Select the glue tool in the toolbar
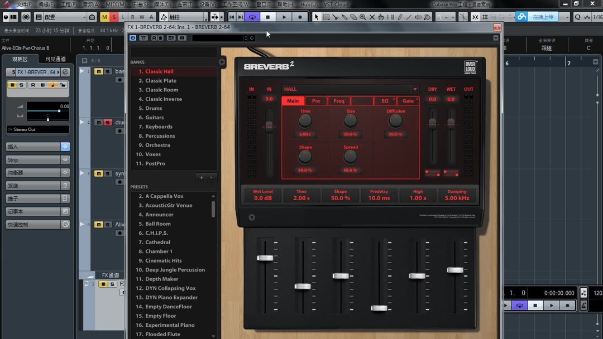Viewport: 603px width, 339px height. tap(345, 17)
